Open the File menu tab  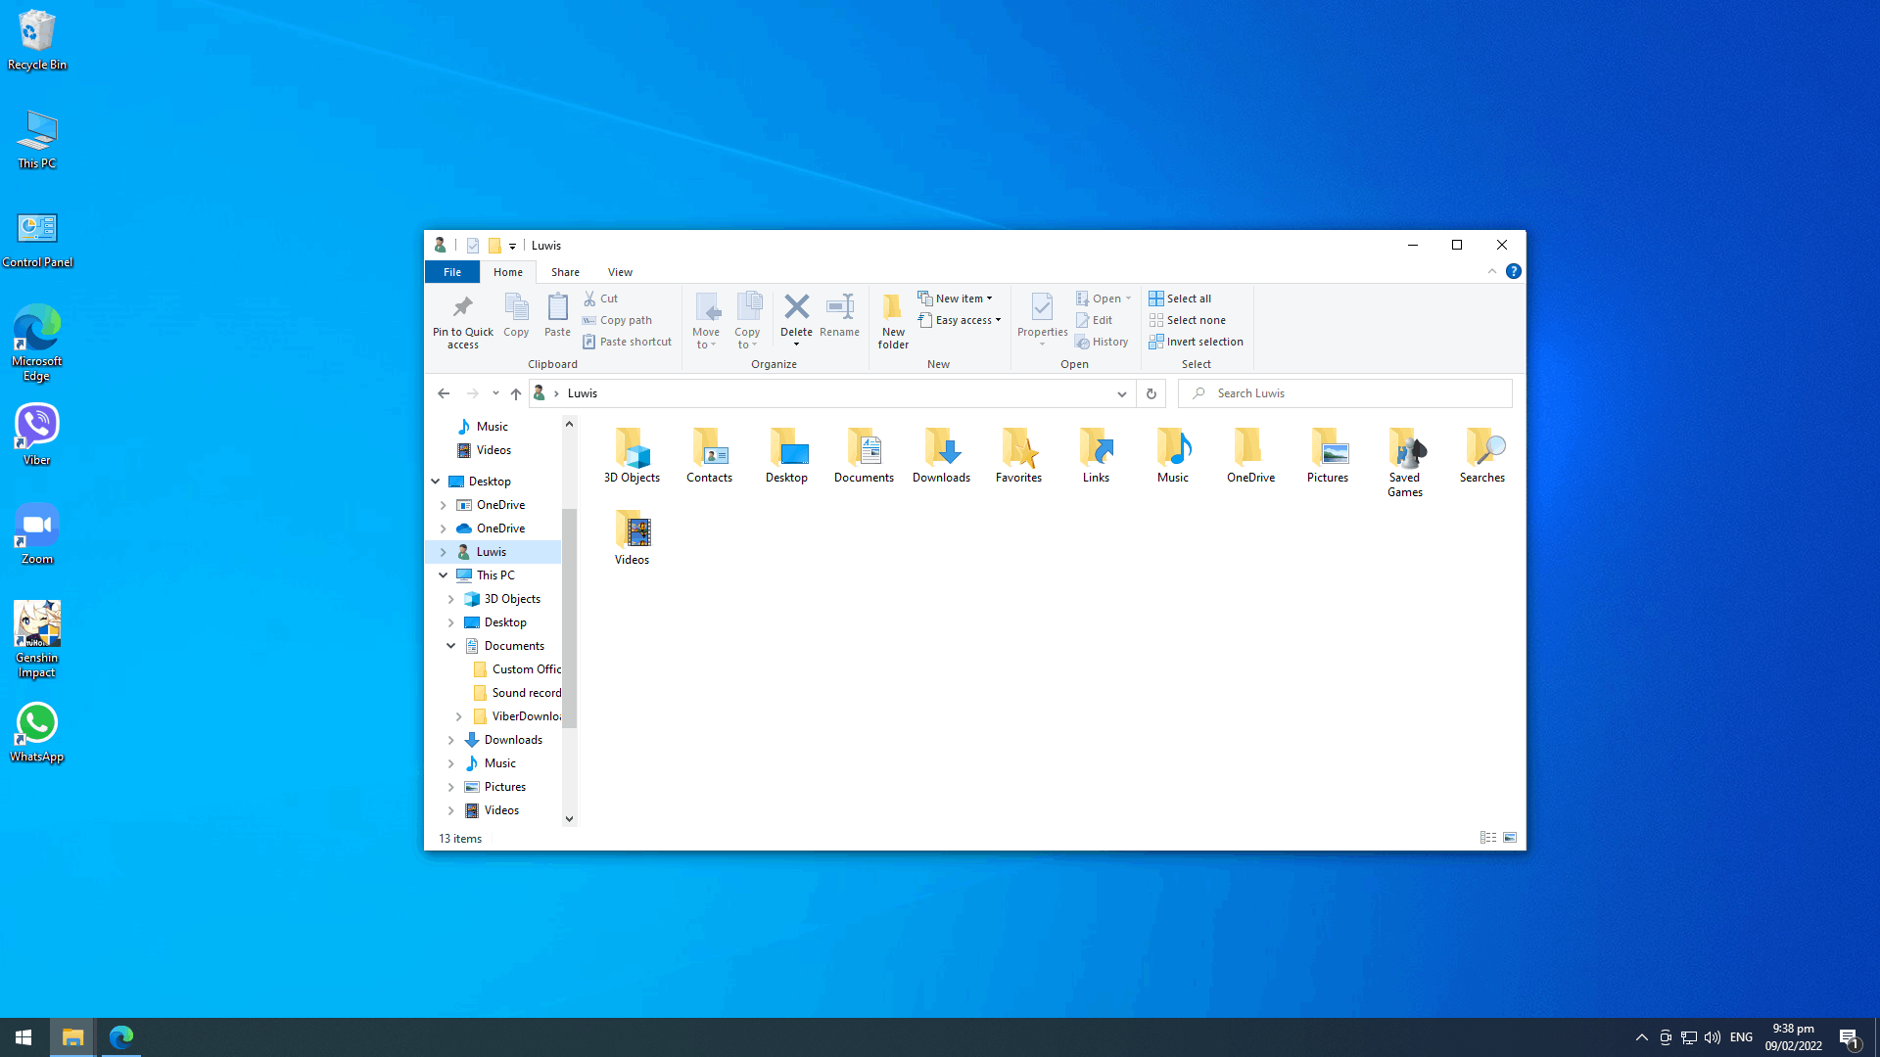pyautogui.click(x=451, y=272)
